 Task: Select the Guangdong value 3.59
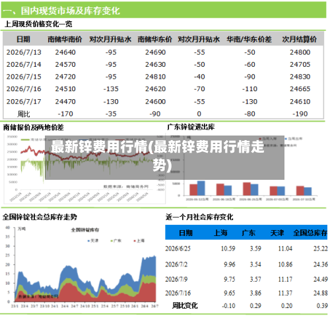click(x=255, y=249)
